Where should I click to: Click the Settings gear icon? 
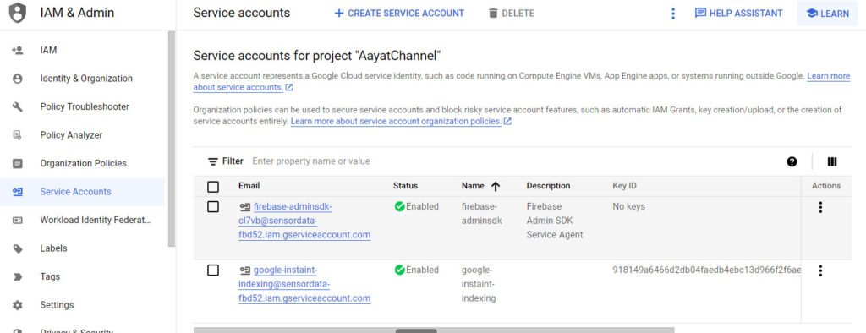pos(18,305)
